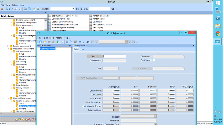Screen dimensions: 223x125
Task: Open the Actions menu in Cost Adjustment
Action: (59, 38)
